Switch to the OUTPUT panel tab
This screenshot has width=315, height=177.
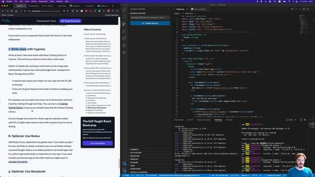tap(190, 120)
